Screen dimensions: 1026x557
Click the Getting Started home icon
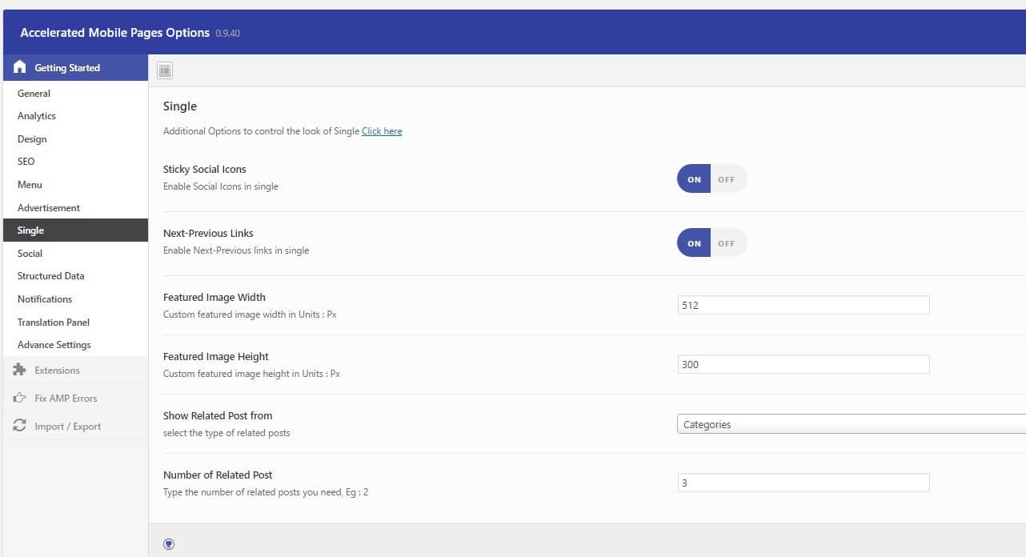(x=20, y=67)
